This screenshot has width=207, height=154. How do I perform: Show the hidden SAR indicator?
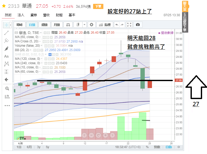point(50,54)
